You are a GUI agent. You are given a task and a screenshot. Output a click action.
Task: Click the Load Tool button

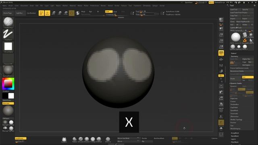click(235, 10)
